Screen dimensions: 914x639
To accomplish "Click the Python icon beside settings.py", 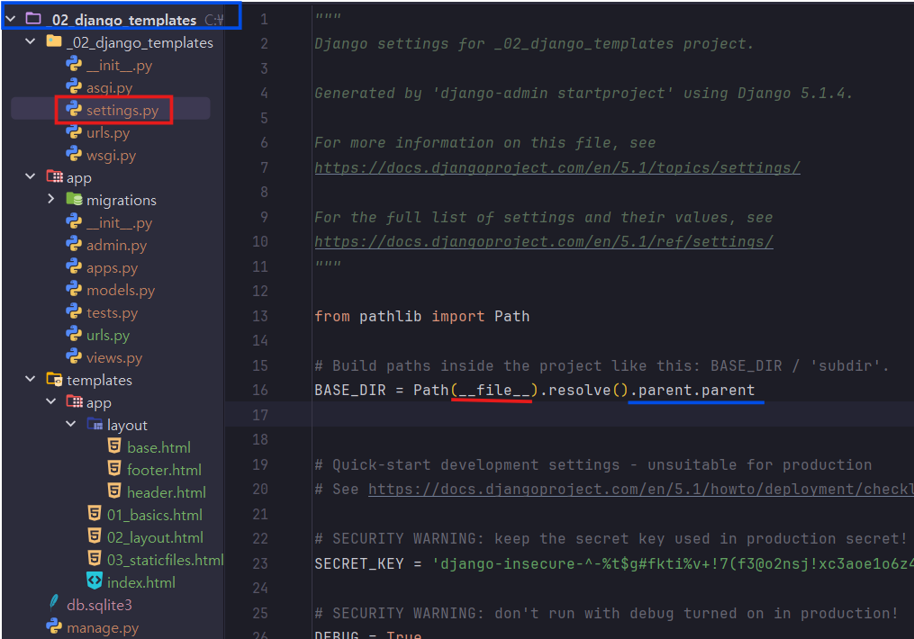I will [x=74, y=109].
